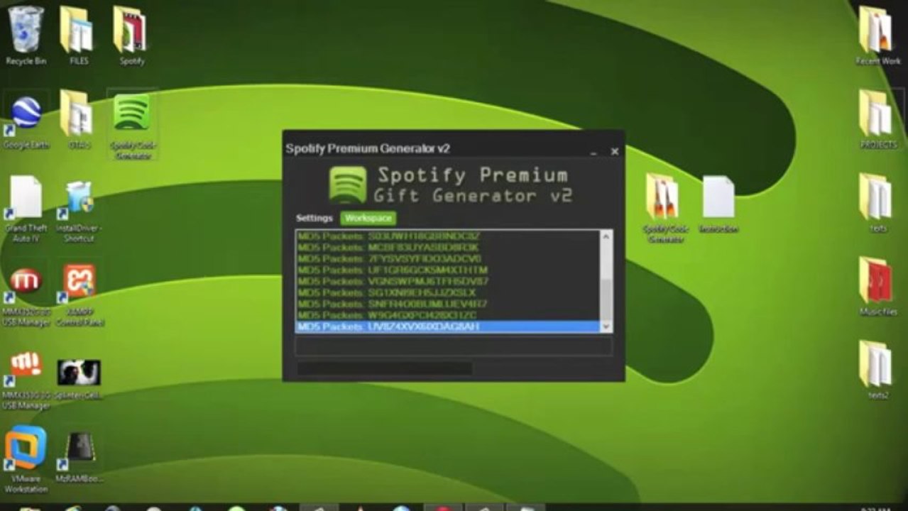The height and width of the screenshot is (511, 908).
Task: Open the red Music files folder
Action: pos(877,286)
